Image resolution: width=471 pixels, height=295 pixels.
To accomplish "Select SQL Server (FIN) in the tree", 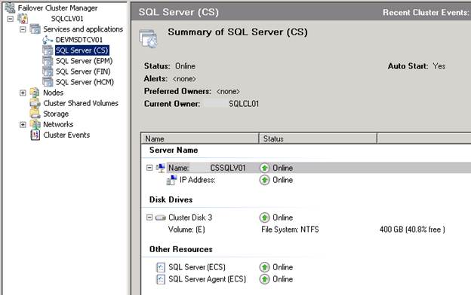I will (83, 71).
